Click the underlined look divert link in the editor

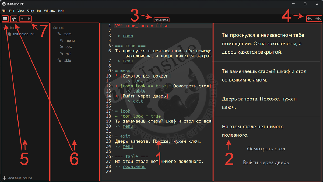coord(138,81)
